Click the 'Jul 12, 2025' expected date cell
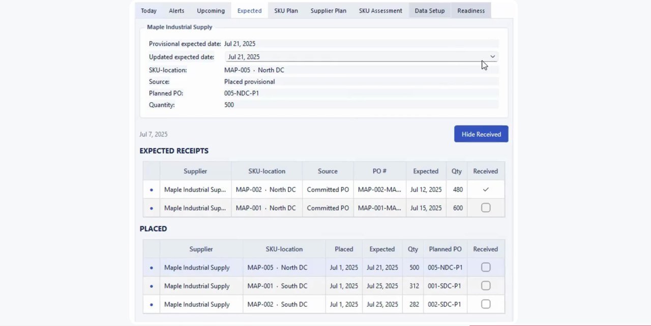Viewport: 651px width, 326px height. coord(426,190)
